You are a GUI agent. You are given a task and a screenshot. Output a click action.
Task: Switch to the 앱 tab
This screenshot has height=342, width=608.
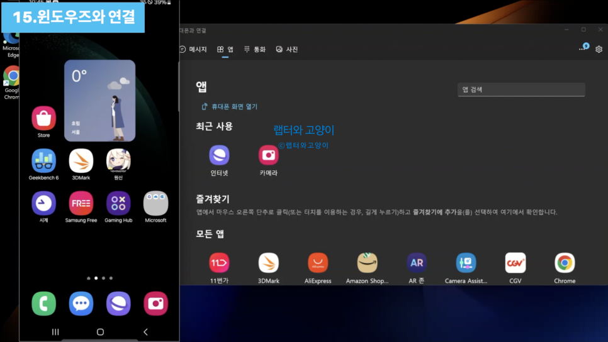pos(225,49)
